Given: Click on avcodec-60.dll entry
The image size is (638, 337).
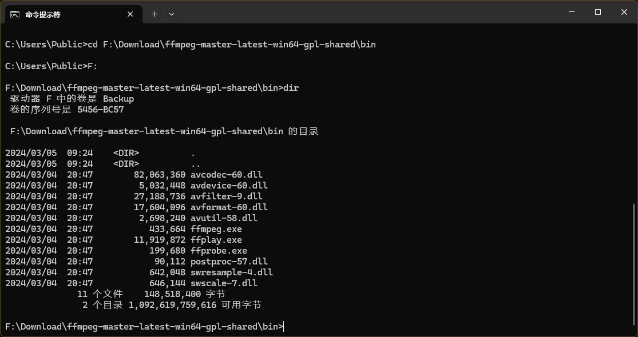Looking at the screenshot, I should pyautogui.click(x=226, y=175).
